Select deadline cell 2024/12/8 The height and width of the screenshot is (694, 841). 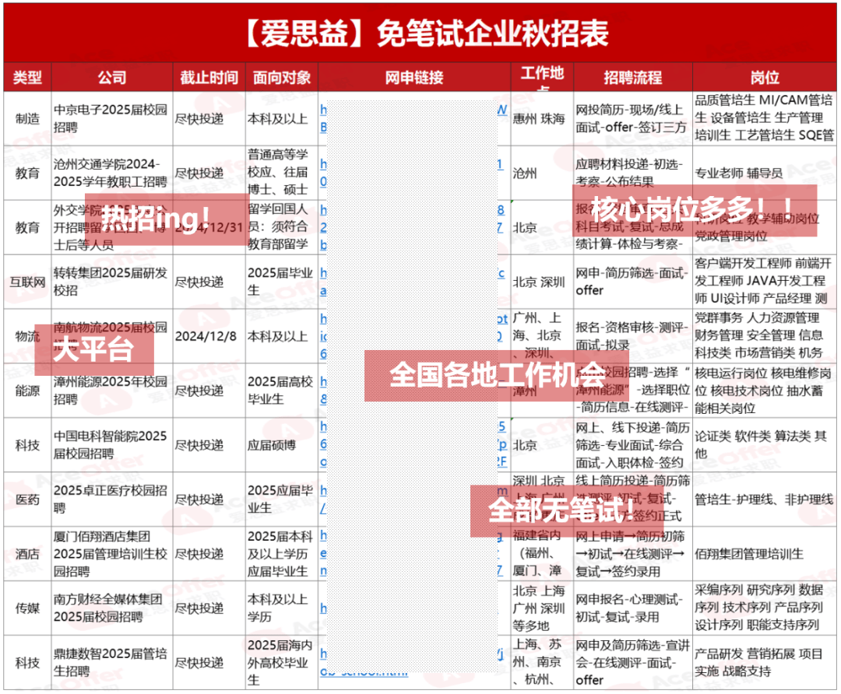209,336
